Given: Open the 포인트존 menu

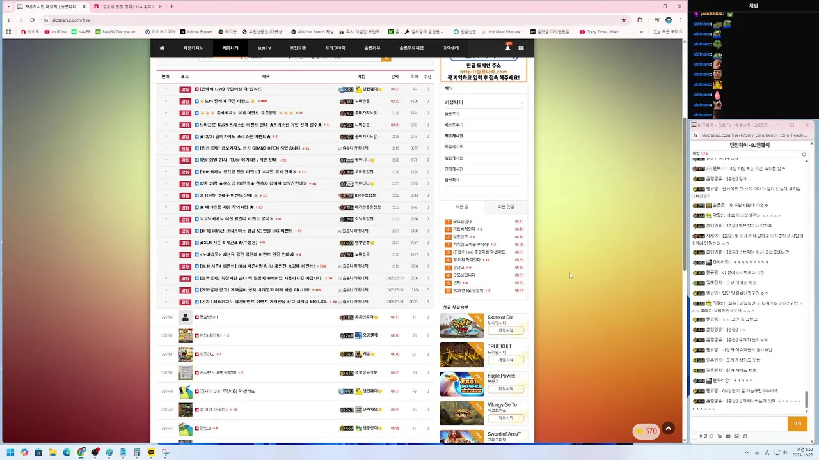Looking at the screenshot, I should pyautogui.click(x=298, y=48).
